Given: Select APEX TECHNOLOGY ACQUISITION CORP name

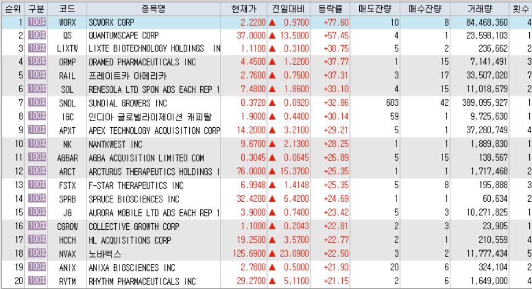Looking at the screenshot, I should click(154, 131).
